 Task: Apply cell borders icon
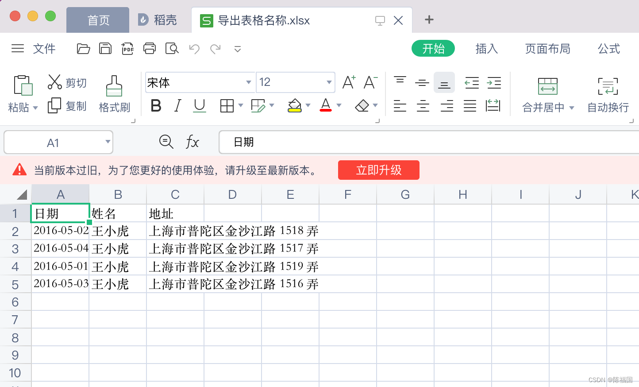tap(227, 105)
